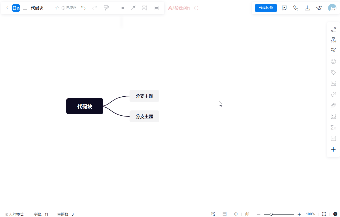Viewport: 340px width, 217px height.
Task: Switch to 大纲模式 outline mode
Action: 14,214
